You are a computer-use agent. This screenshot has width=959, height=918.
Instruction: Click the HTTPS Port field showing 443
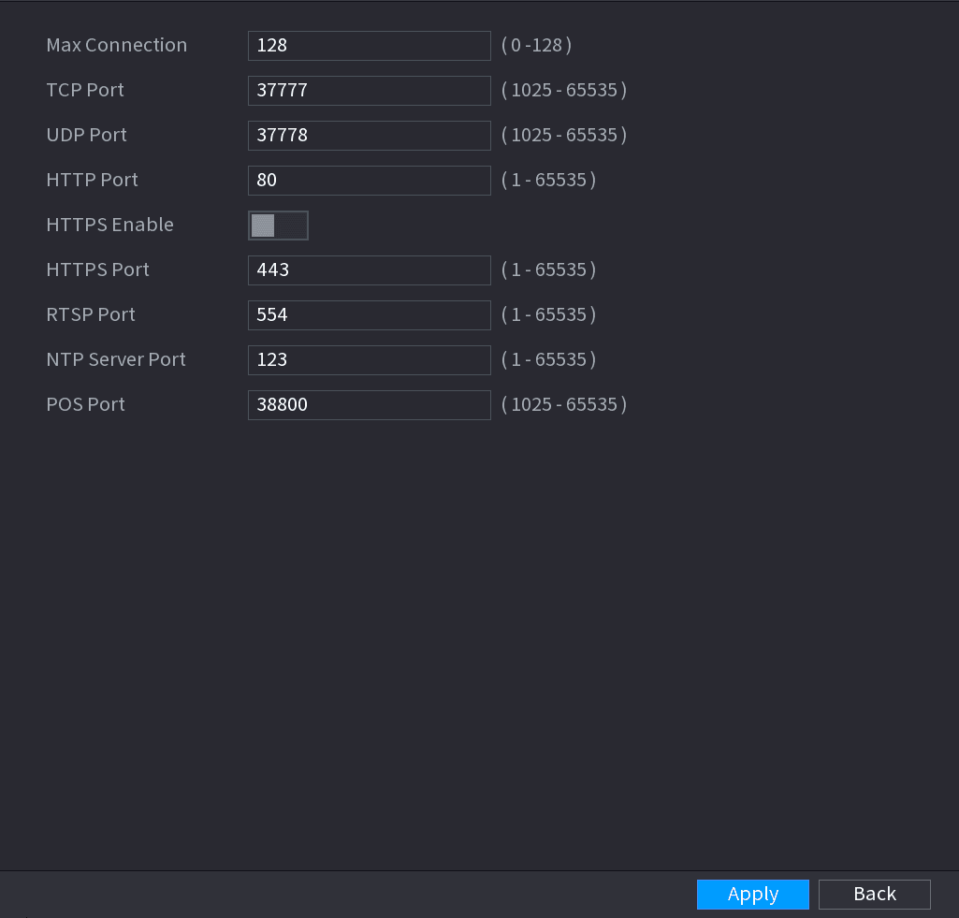[369, 270]
